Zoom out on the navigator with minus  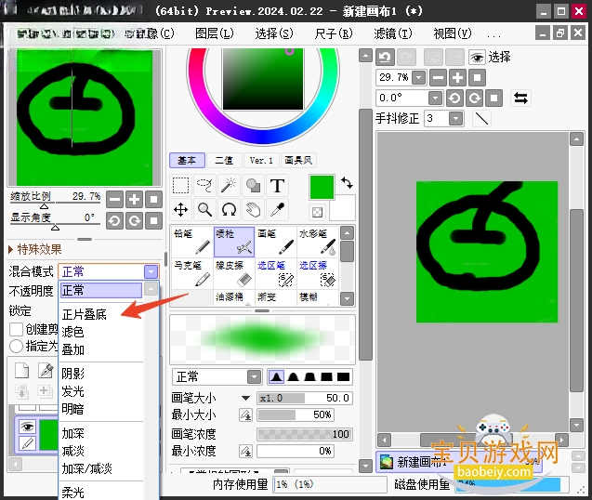[x=115, y=200]
